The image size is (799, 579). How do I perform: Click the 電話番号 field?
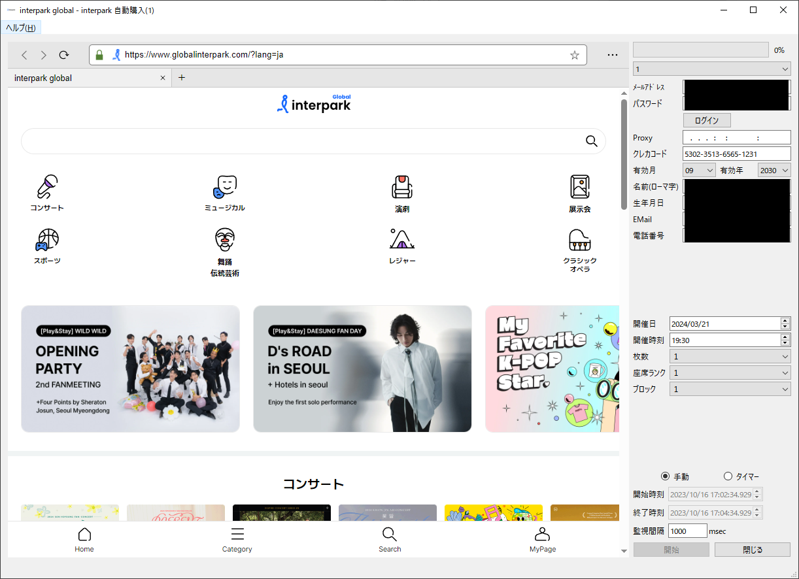point(737,235)
